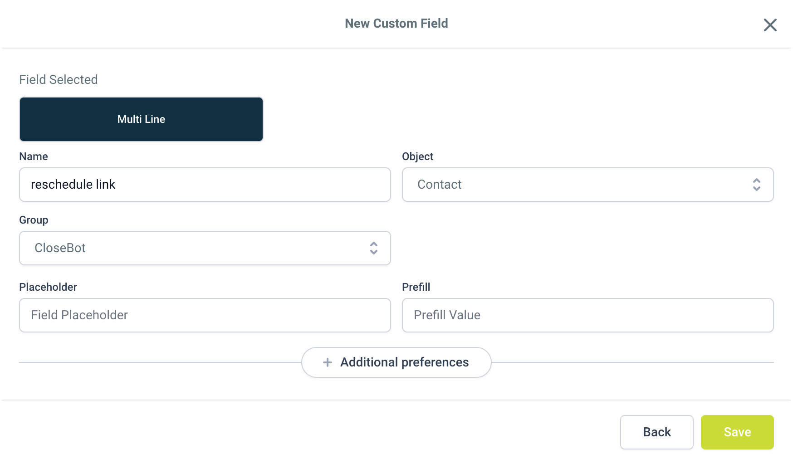793x459 pixels.
Task: Click the New Custom Field dialog title
Action: point(396,24)
